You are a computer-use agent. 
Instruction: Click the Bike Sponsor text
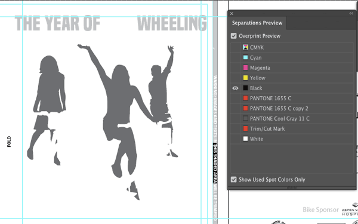(x=320, y=210)
